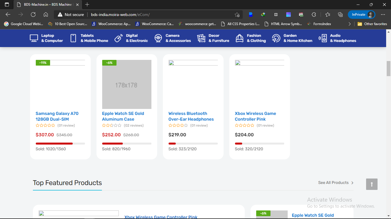Open 10 Best Open Sourc... bookmark

click(x=68, y=24)
